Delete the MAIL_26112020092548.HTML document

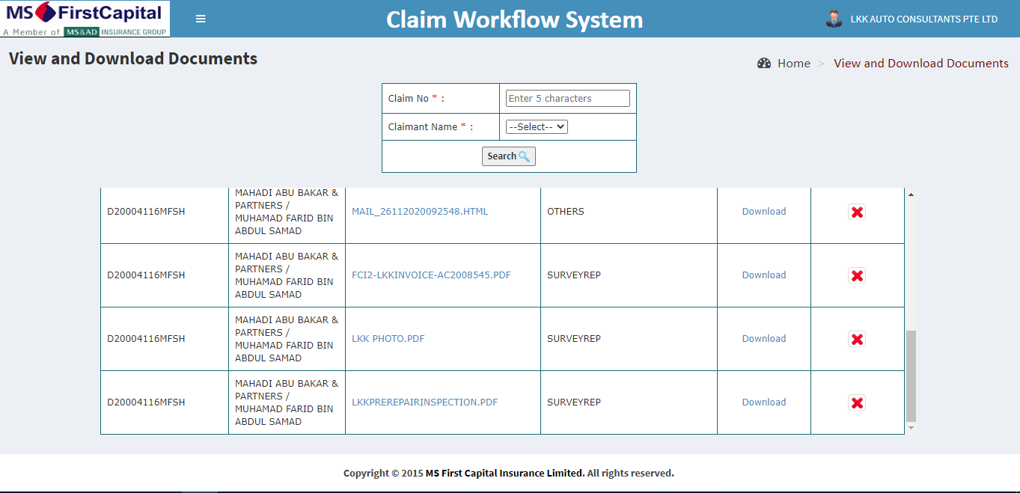pyautogui.click(x=857, y=212)
